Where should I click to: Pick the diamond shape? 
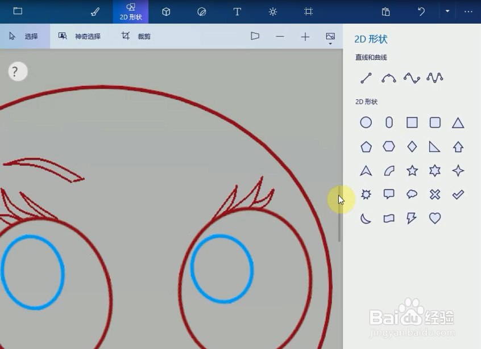pyautogui.click(x=412, y=146)
